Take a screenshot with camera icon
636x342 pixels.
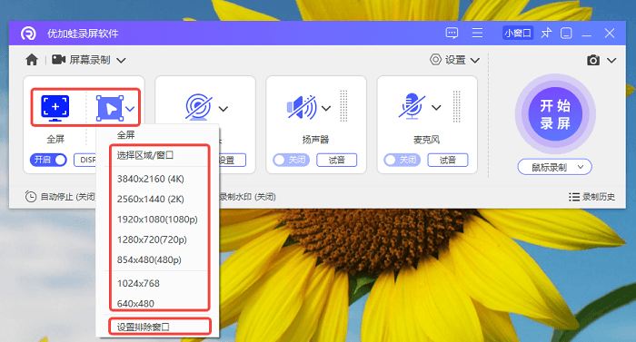click(x=593, y=61)
